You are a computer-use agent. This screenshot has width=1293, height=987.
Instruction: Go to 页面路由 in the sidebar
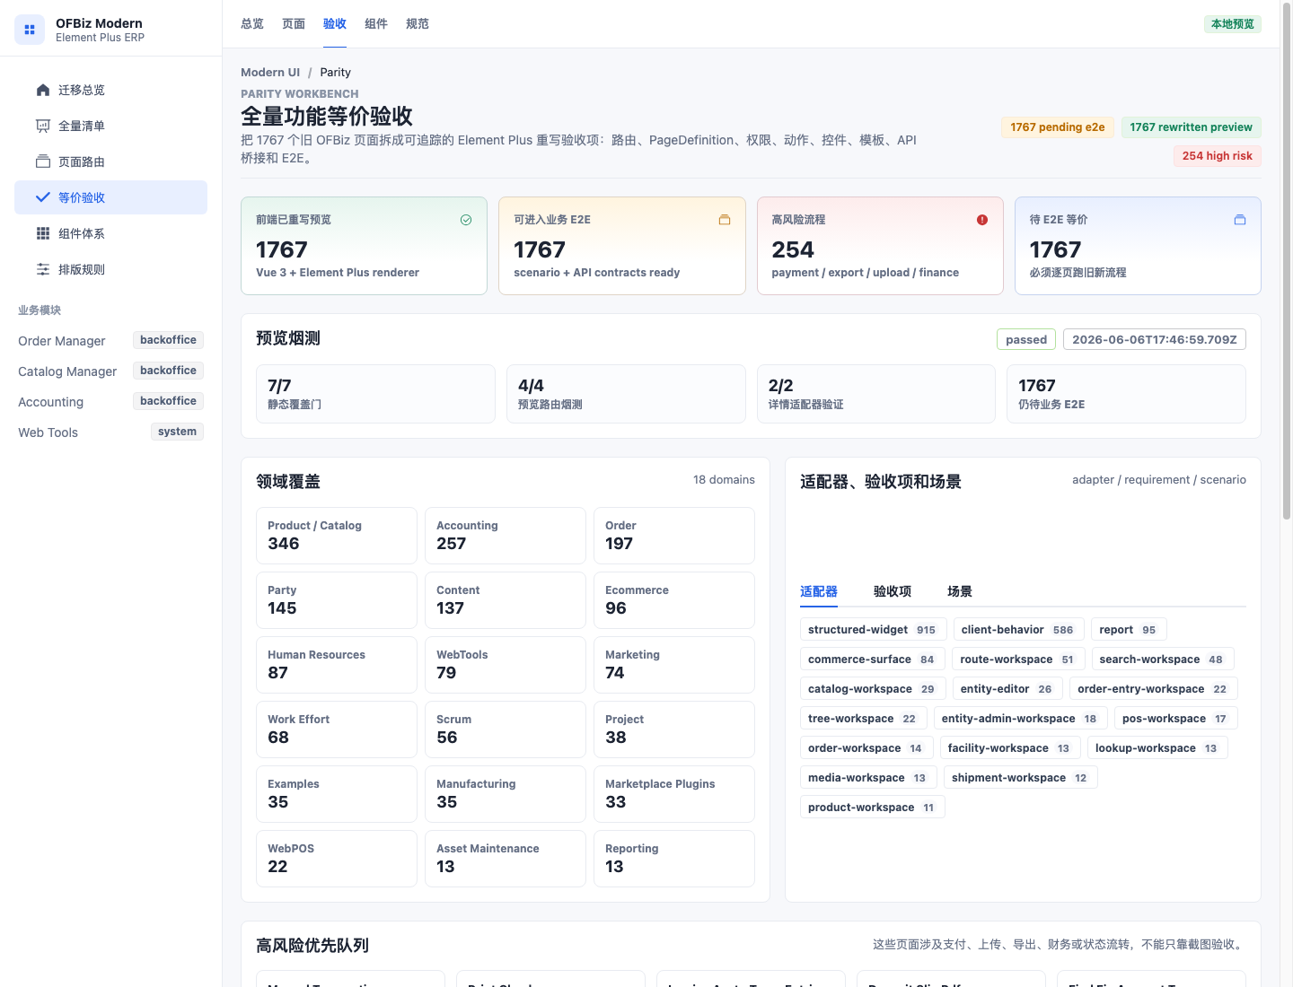pyautogui.click(x=110, y=162)
